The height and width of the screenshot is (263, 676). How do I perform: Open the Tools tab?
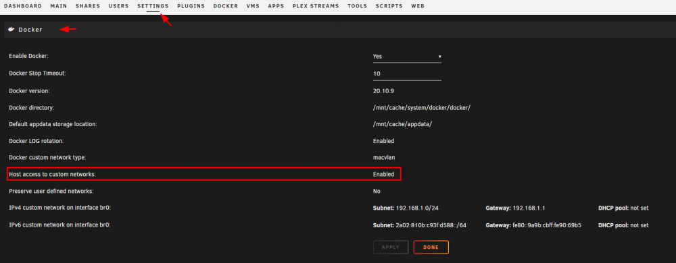click(x=358, y=6)
